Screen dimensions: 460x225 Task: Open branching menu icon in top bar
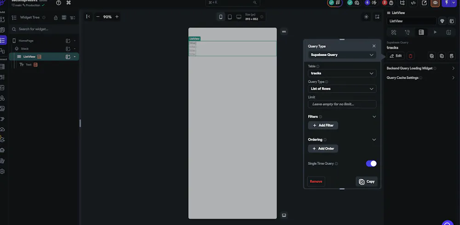pyautogui.click(x=402, y=3)
